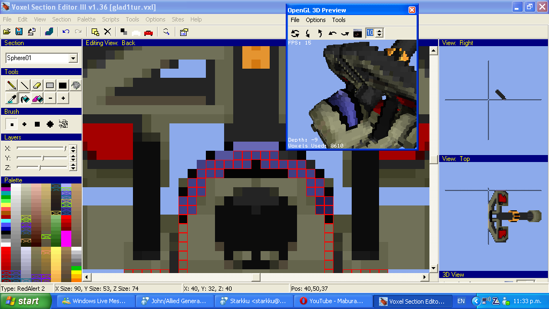549x309 pixels.
Task: Switch to John/Allied Genera taskbar button
Action: [174, 301]
